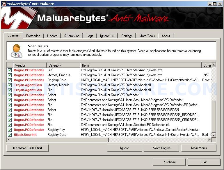
Task: Click the Malwarebytes title bar icon
Action: 4,4
